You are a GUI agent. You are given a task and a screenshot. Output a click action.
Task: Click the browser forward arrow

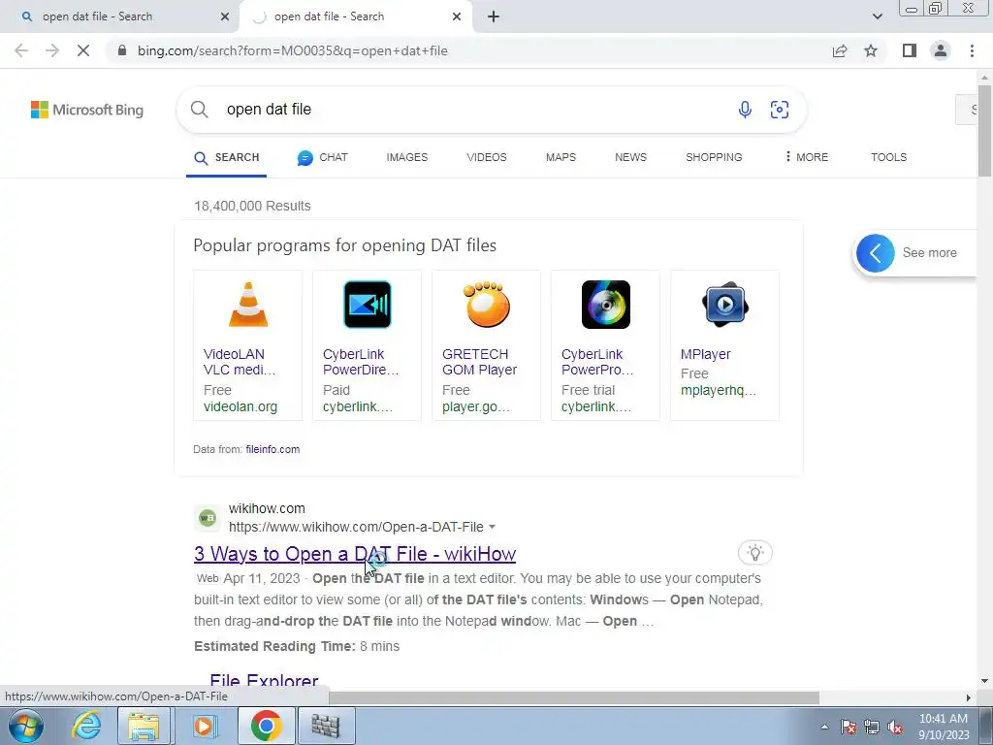point(52,50)
